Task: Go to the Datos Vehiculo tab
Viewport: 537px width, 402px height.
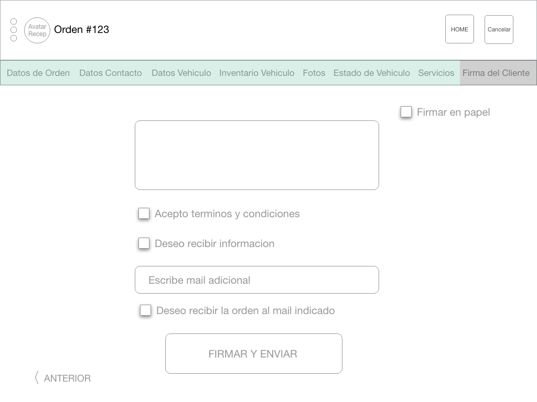Action: click(181, 73)
